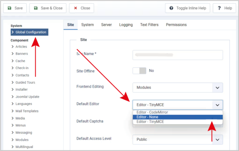Toggle the Site Offline switch
Screen dimensions: 239x151
tap(139, 71)
